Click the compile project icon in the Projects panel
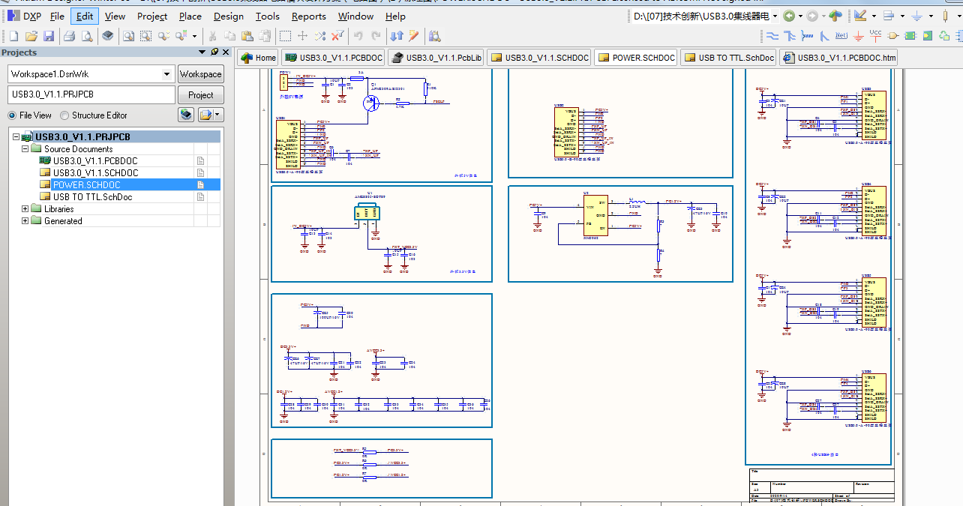Screen dimensions: 963x506 (186, 115)
